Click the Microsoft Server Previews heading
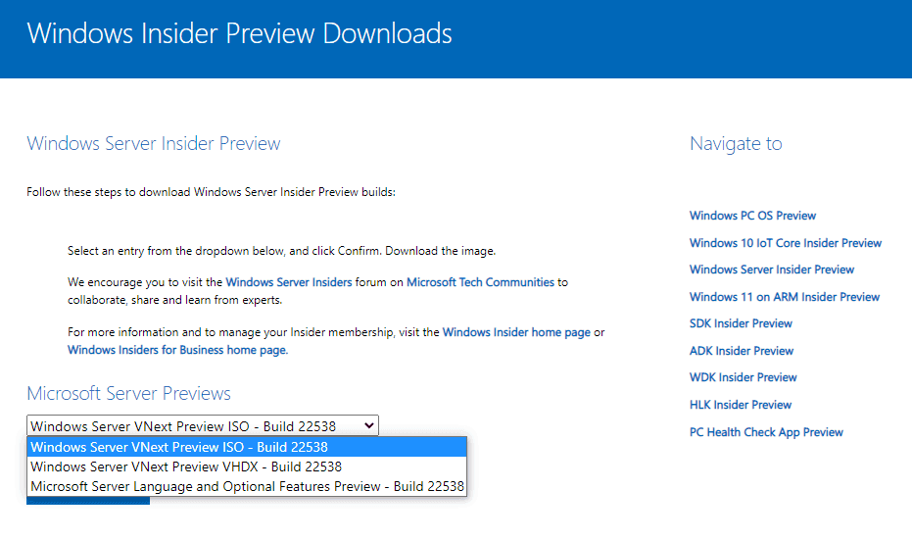This screenshot has height=540, width=912. [128, 393]
